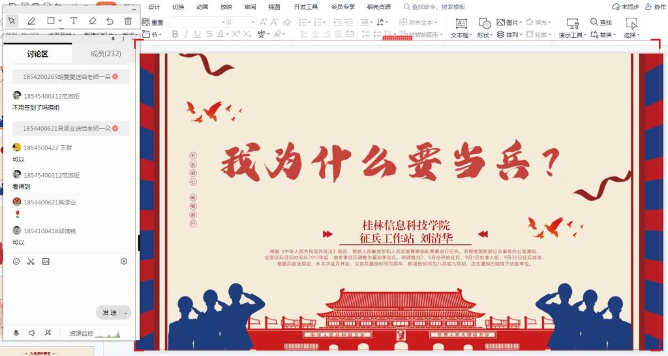Click the image upload icon in chat
The height and width of the screenshot is (356, 668).
[46, 261]
